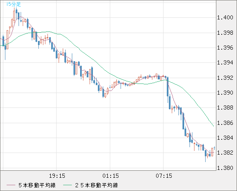Click the 07:15 time axis label
Viewport: 237px width, 191px height.
[x=164, y=176]
